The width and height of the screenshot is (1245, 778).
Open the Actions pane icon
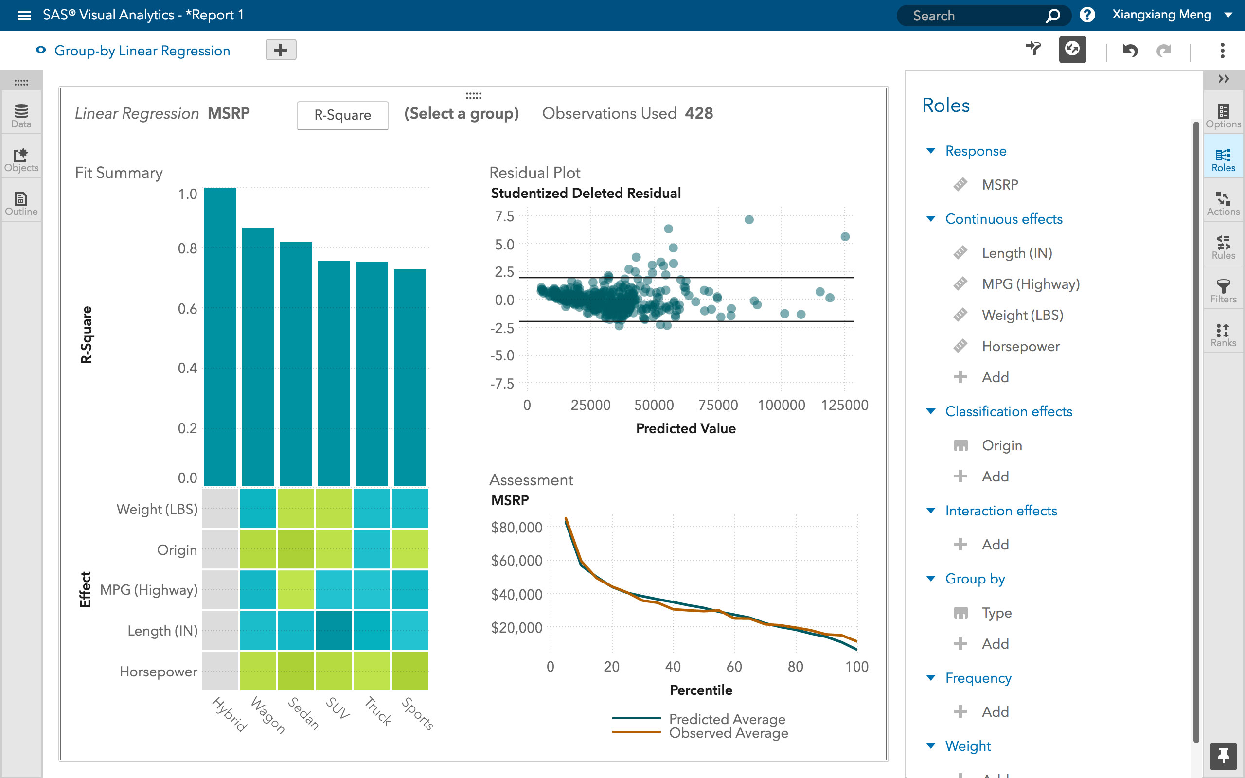point(1223,203)
